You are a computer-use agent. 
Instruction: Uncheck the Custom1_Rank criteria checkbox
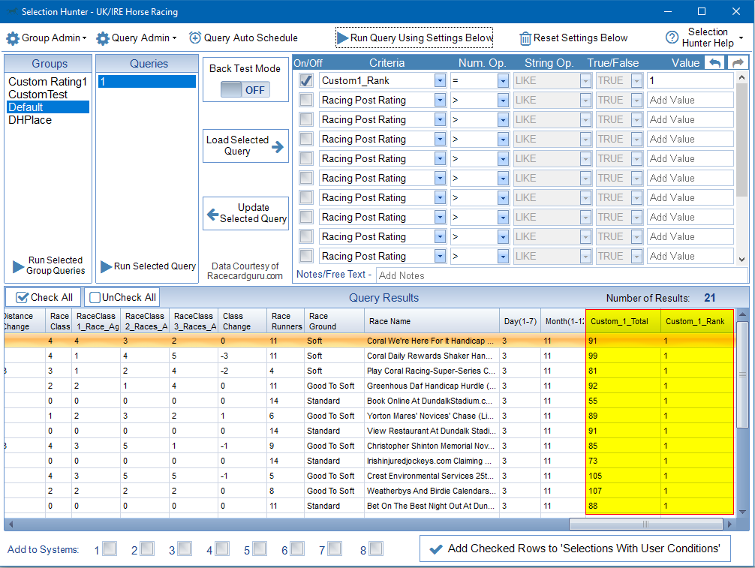[306, 80]
